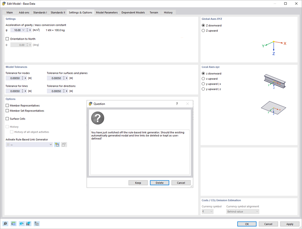Expand tolerance for directions side arrow
This screenshot has width=302, height=229.
67,91
